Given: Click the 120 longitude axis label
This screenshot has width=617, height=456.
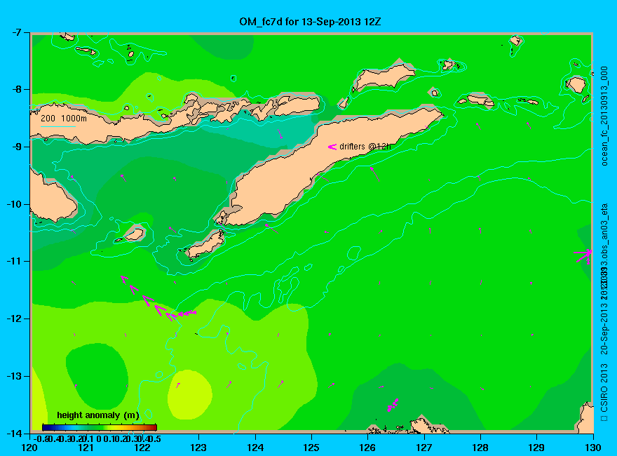Looking at the screenshot, I should pos(30,448).
